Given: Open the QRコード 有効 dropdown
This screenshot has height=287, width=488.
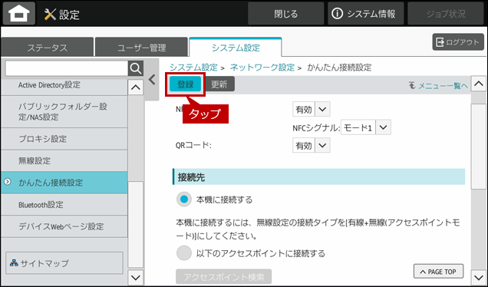Looking at the screenshot, I should pyautogui.click(x=312, y=145).
